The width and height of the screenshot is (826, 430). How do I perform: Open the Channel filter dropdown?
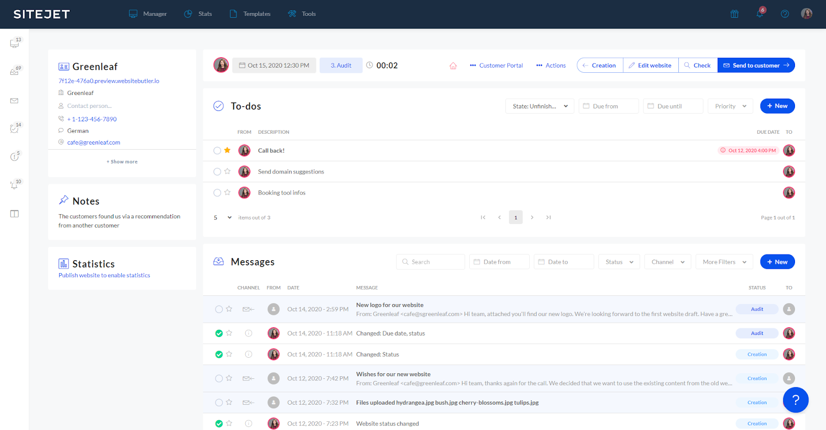point(668,262)
